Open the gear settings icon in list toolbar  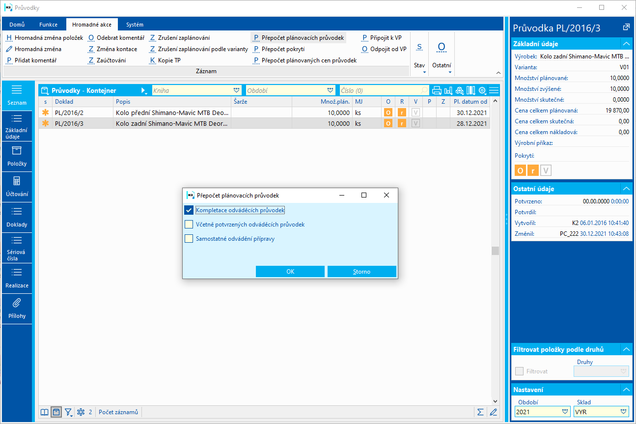pos(482,90)
